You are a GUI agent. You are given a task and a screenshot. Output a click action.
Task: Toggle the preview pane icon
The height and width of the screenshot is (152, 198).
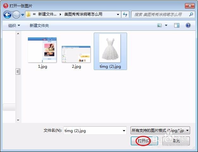coord(177,25)
